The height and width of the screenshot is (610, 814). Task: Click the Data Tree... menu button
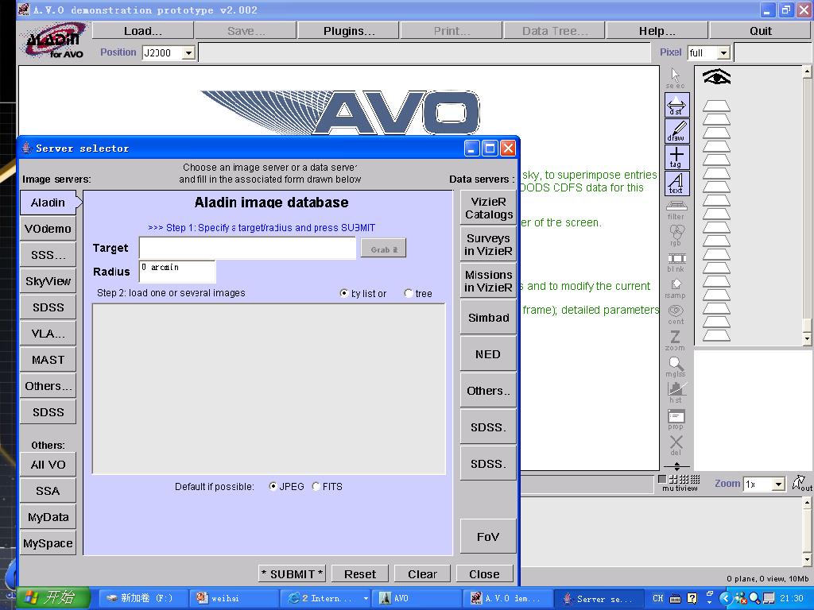(554, 31)
